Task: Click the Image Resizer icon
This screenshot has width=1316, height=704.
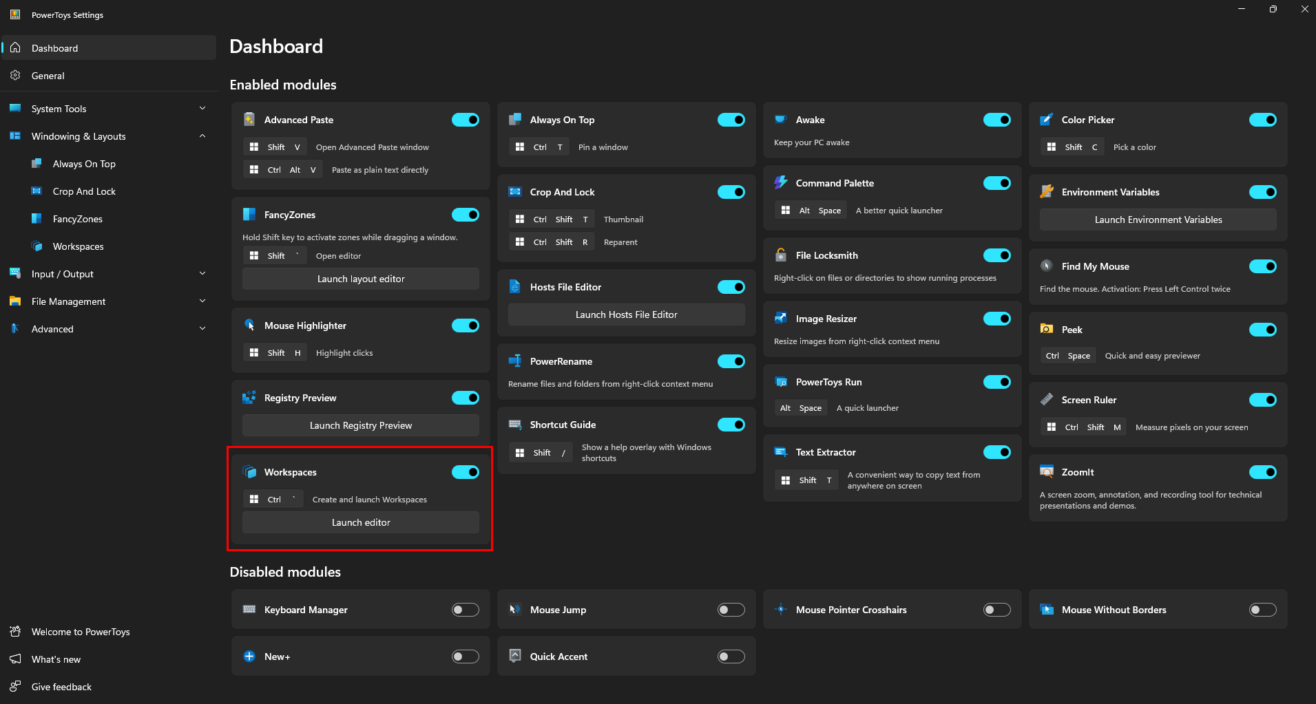Action: (781, 319)
